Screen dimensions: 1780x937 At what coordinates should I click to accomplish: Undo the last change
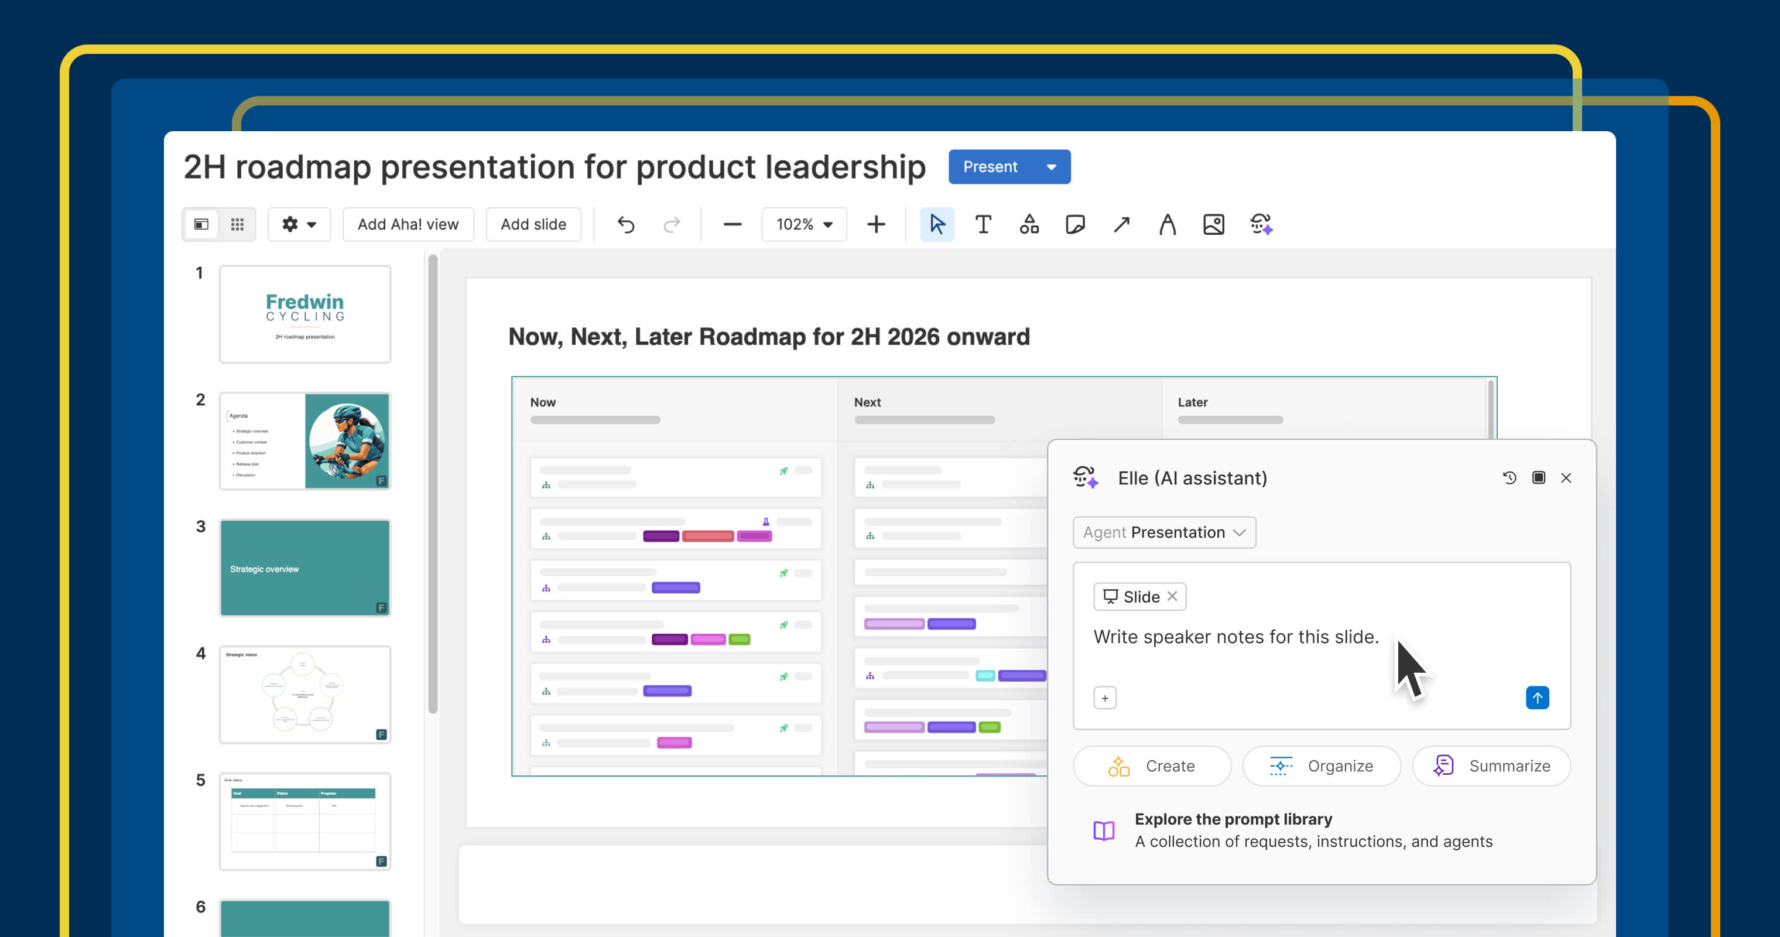(x=625, y=224)
